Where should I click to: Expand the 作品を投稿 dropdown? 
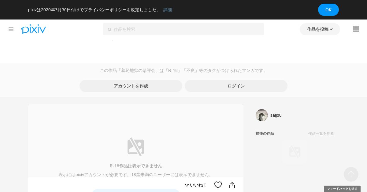coord(320,29)
